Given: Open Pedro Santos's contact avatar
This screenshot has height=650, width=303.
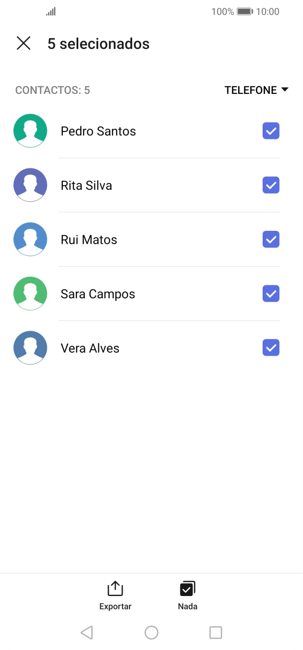Looking at the screenshot, I should click(30, 131).
